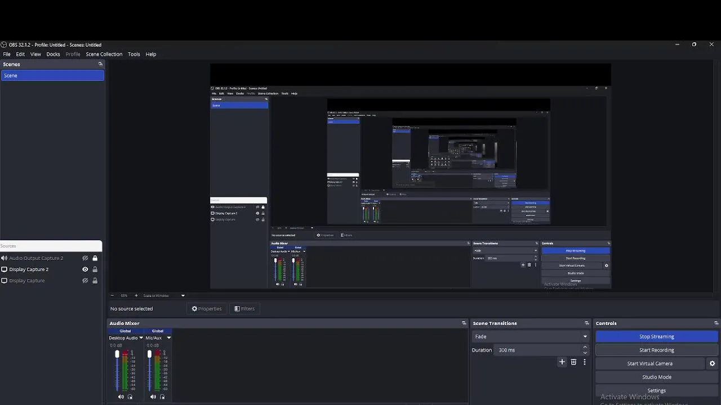This screenshot has width=721, height=405.
Task: Open source Filters
Action: click(x=244, y=309)
